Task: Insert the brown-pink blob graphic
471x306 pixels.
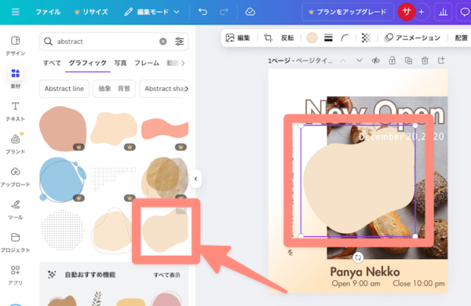Action: point(63,128)
